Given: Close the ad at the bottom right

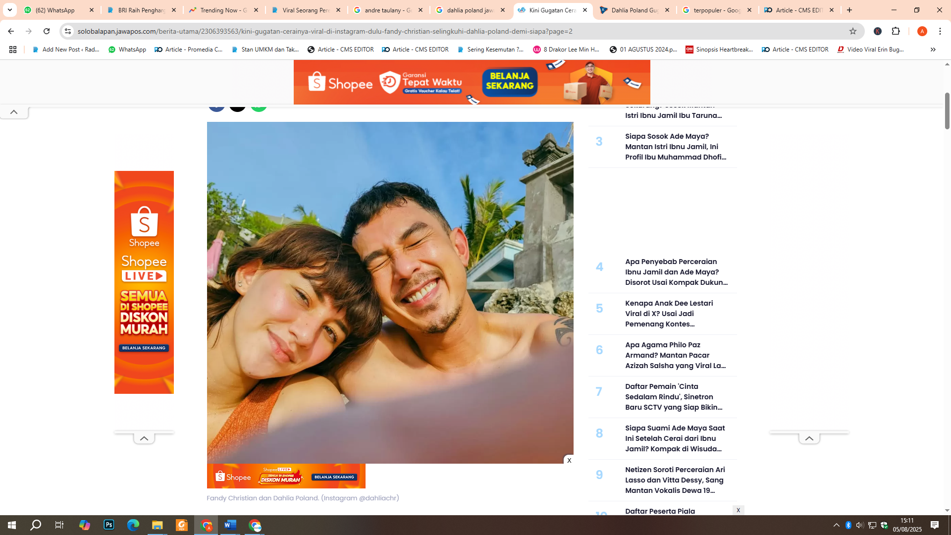Looking at the screenshot, I should pyautogui.click(x=738, y=510).
